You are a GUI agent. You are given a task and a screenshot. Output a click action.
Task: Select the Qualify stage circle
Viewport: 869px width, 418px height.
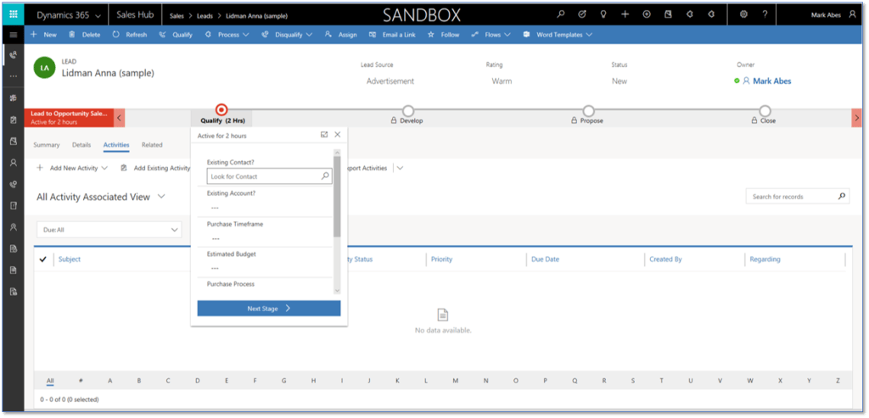coord(221,109)
